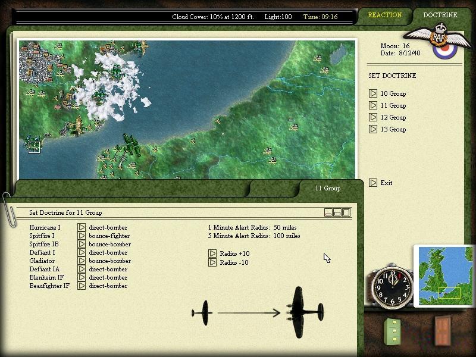
Task: Cycle doctrine for Defiant IA
Action: click(82, 269)
